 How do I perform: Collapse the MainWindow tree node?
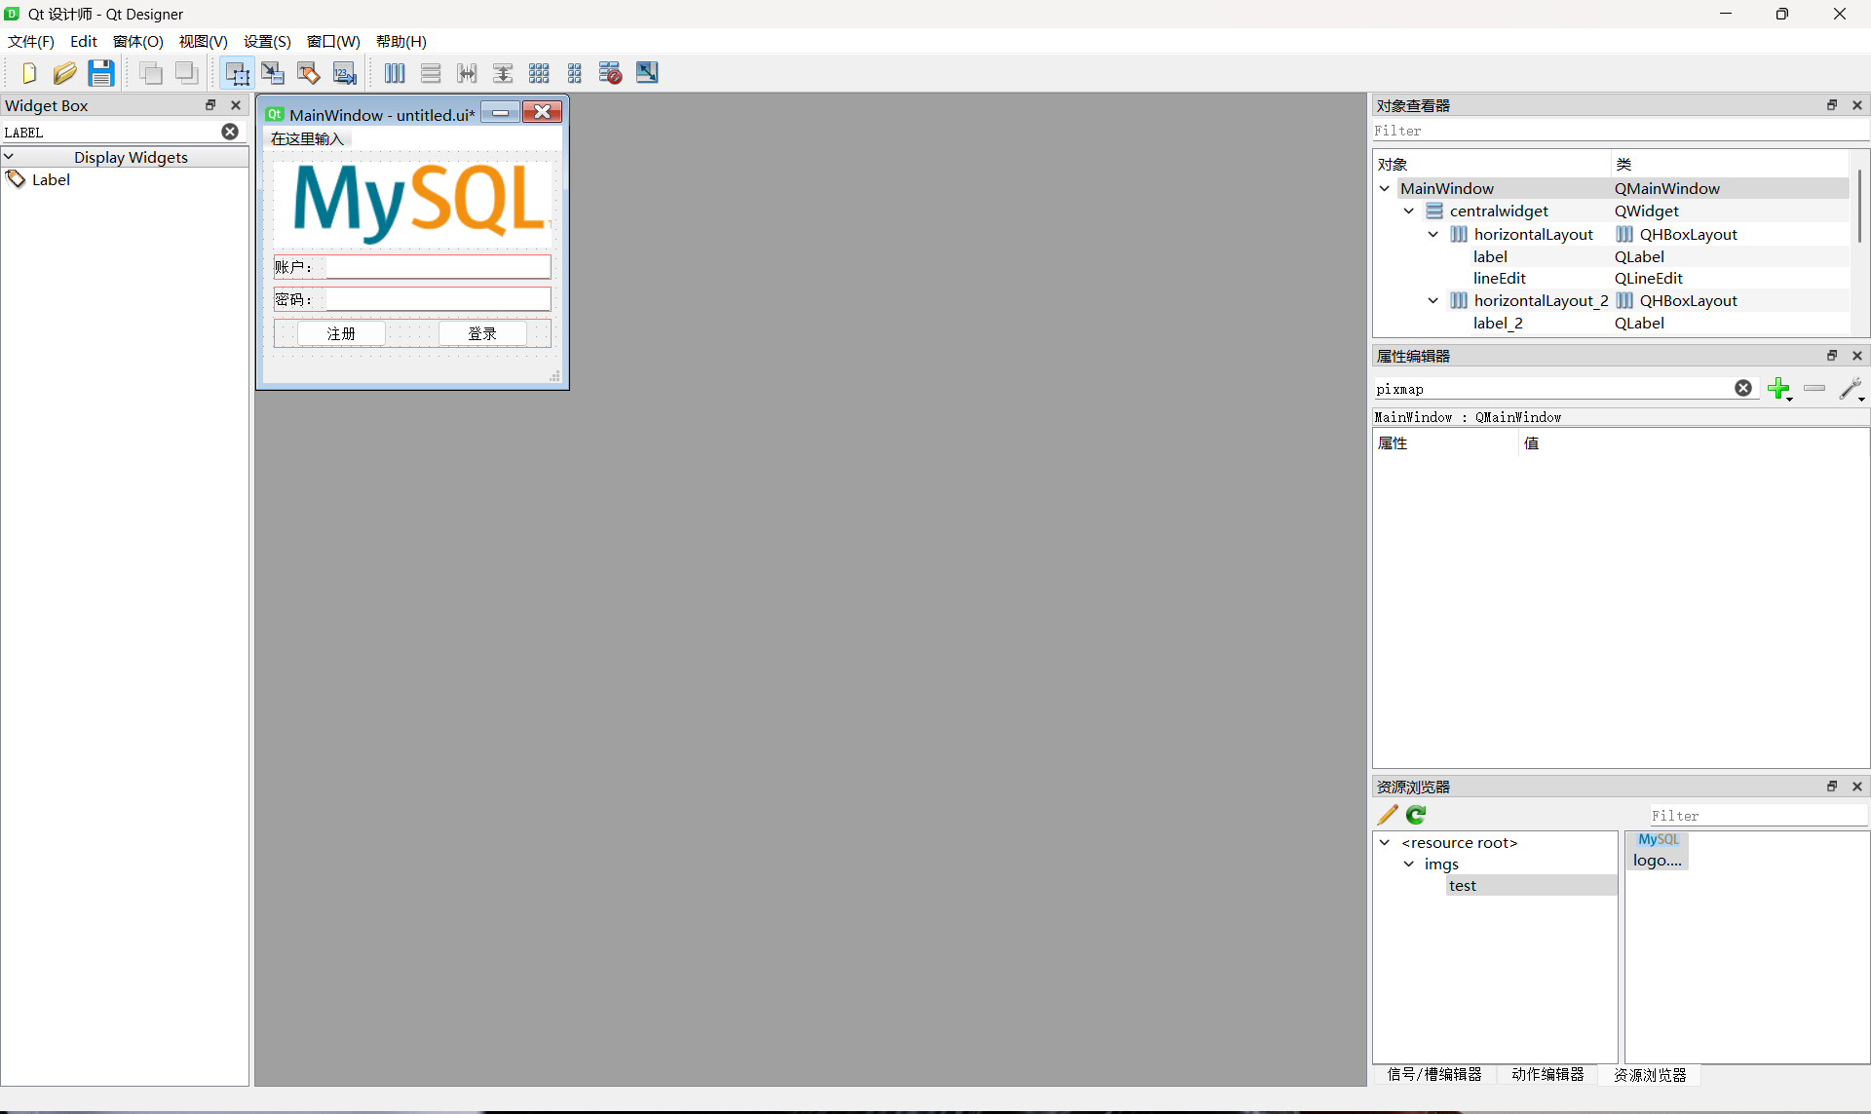point(1385,188)
